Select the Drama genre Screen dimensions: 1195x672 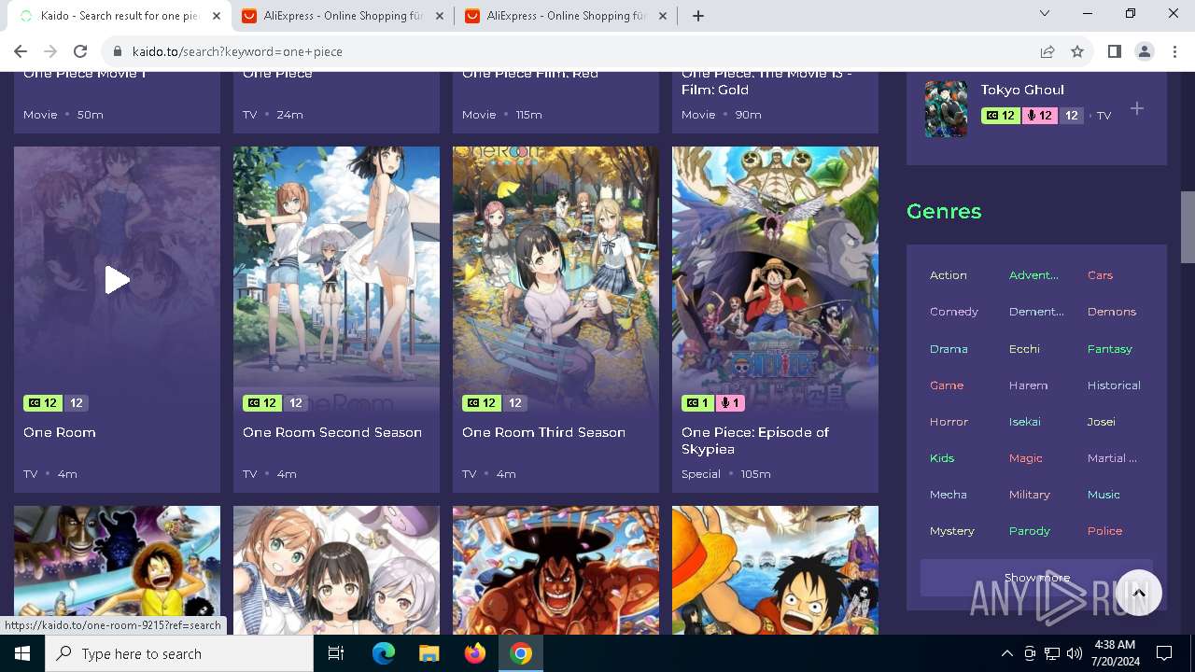click(x=949, y=349)
